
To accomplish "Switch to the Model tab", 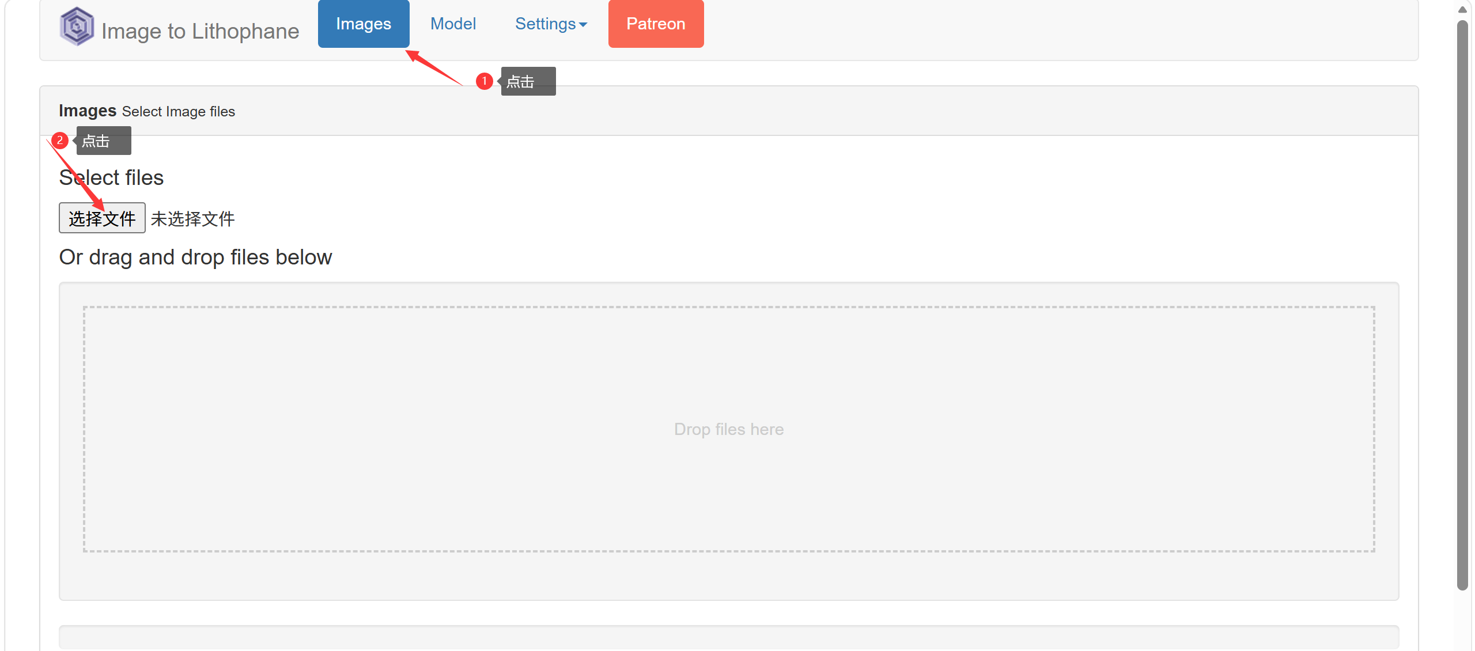I will tap(453, 24).
